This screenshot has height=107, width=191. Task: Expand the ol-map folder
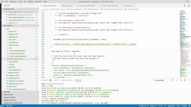tap(11, 64)
